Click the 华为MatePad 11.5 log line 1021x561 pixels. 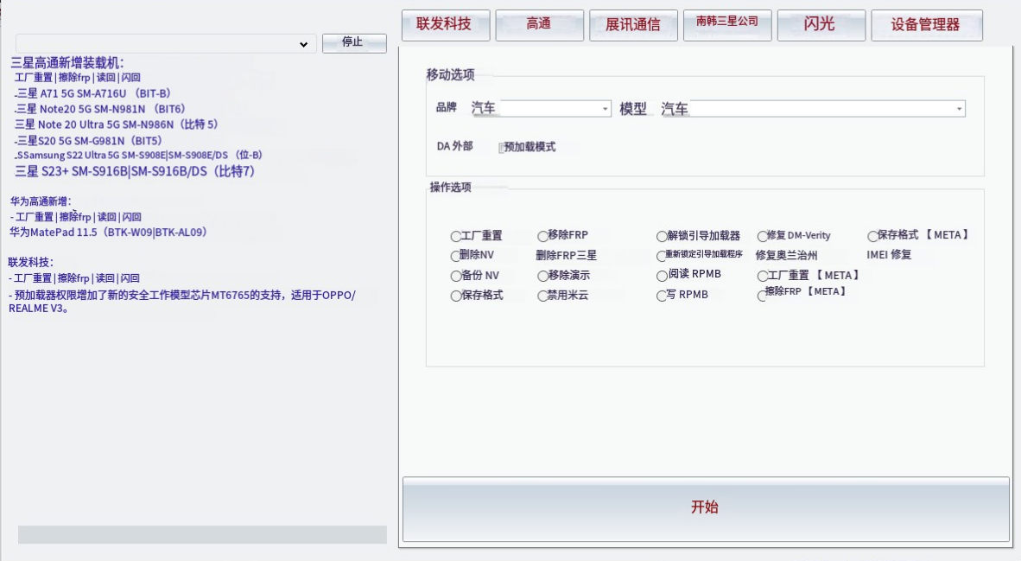tap(107, 232)
